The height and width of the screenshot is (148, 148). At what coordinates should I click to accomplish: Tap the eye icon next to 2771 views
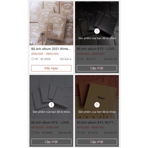point(88,59)
